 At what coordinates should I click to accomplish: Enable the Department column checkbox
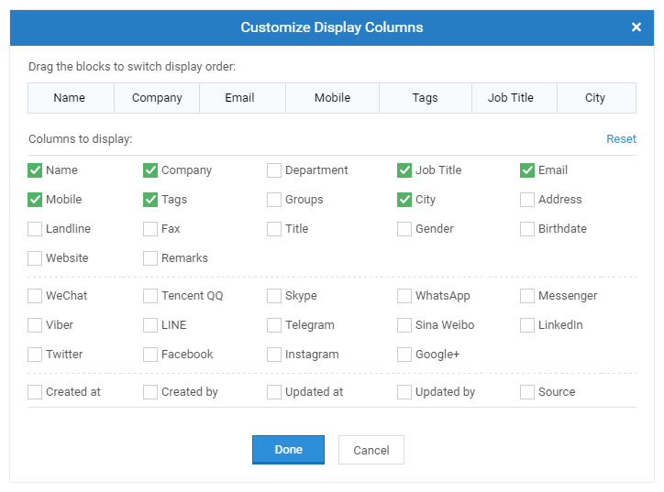tap(274, 170)
